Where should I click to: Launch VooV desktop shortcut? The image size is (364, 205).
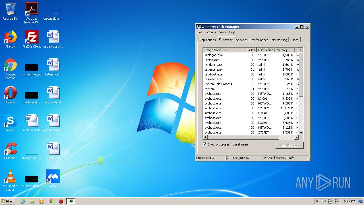click(x=53, y=179)
